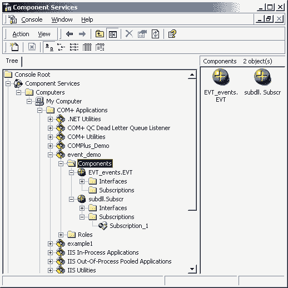
Task: Select Subscriptions label under EVT_events.EVT
Action: click(117, 190)
